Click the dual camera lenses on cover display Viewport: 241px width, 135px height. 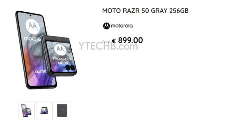coord(70,67)
